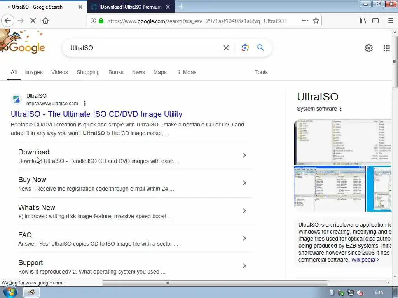This screenshot has height=298, width=398.
Task: Open the Library bookshelf icon
Action: (363, 21)
